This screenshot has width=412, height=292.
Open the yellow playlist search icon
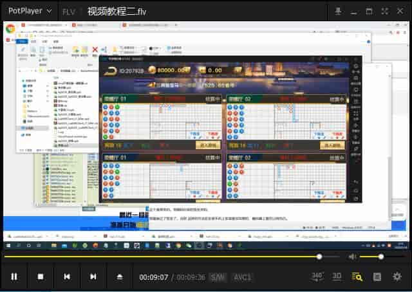coord(357,277)
